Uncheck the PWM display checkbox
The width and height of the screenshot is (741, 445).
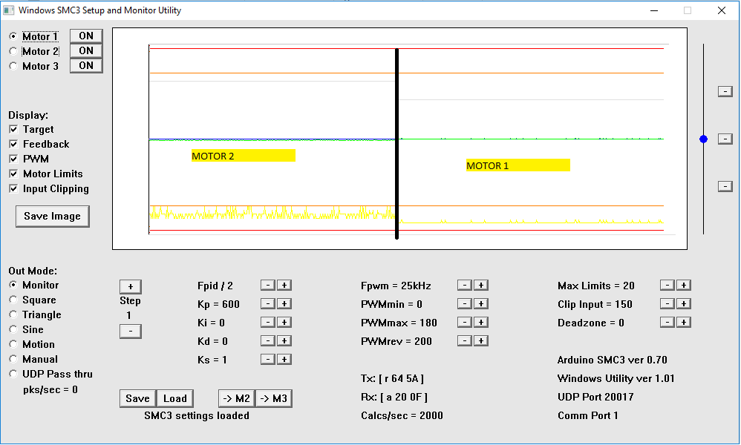pos(13,159)
